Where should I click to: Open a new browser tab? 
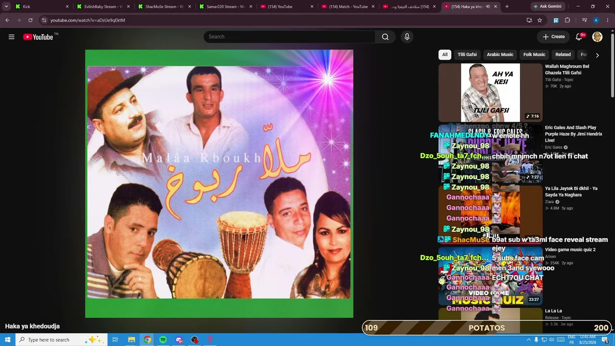[x=507, y=7]
